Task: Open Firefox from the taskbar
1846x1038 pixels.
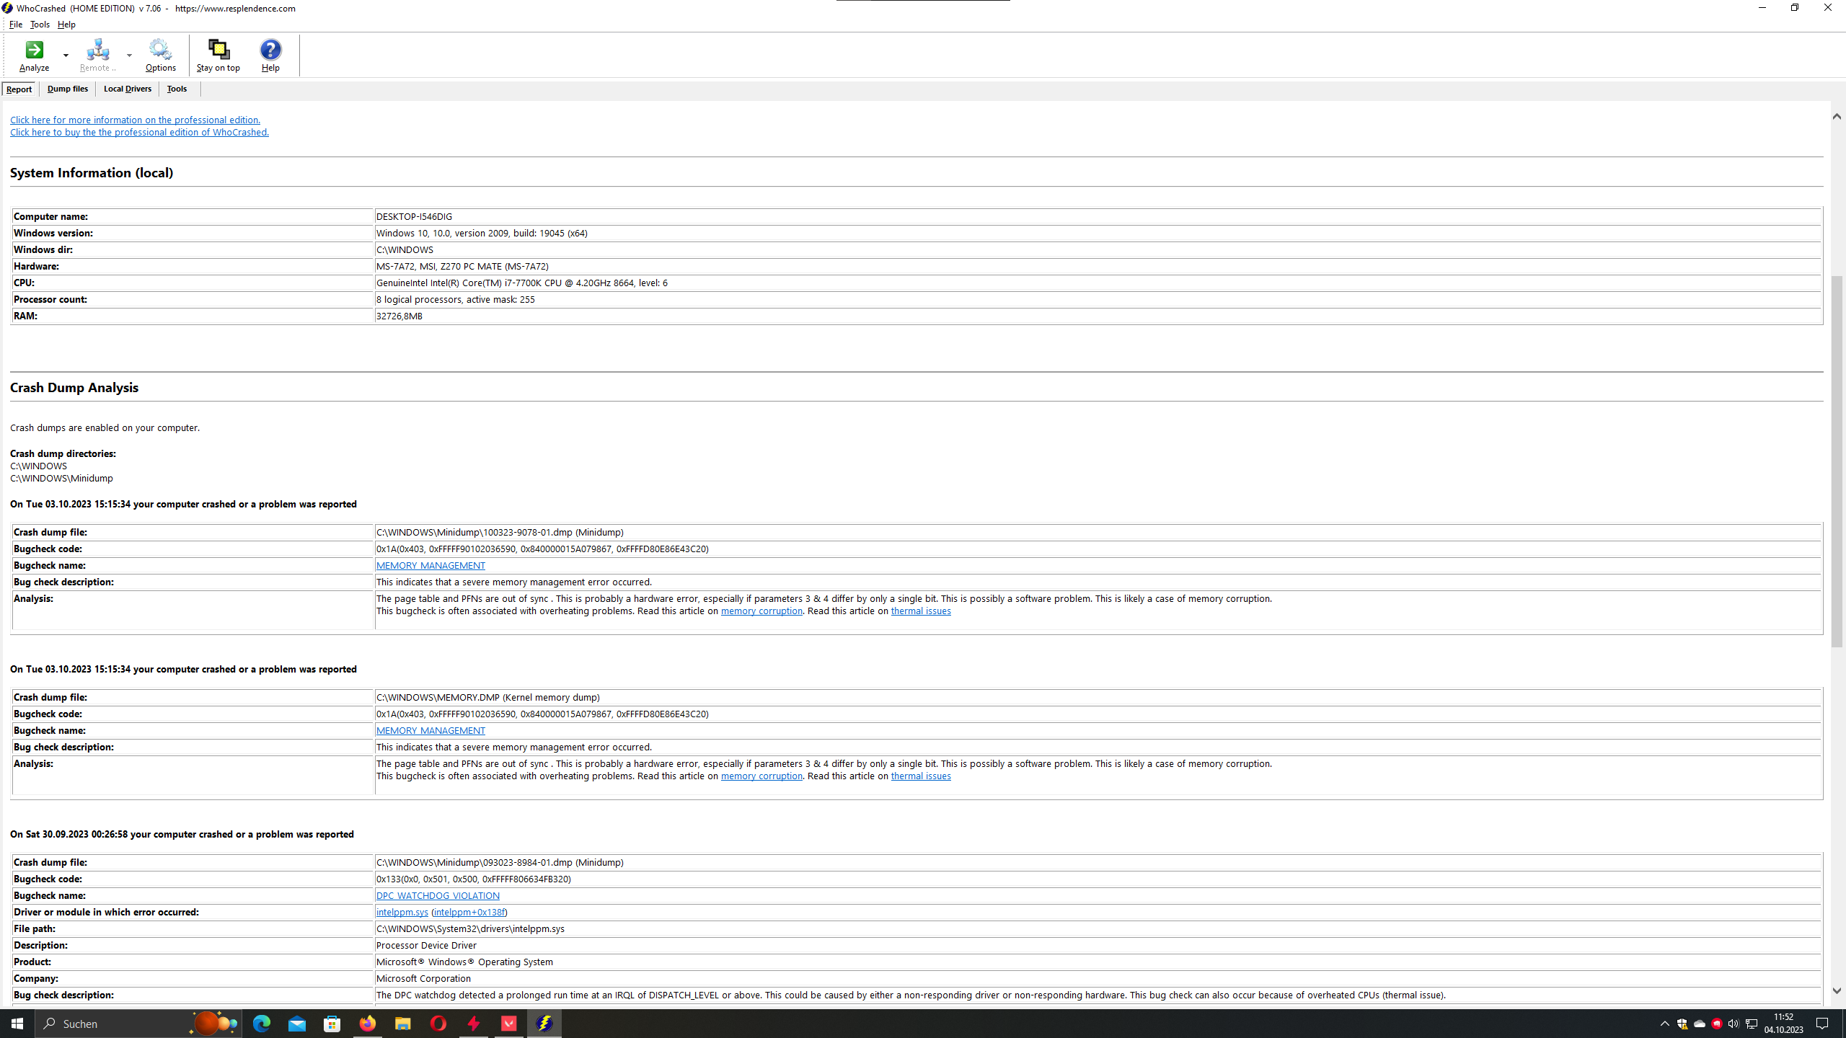Action: click(367, 1024)
